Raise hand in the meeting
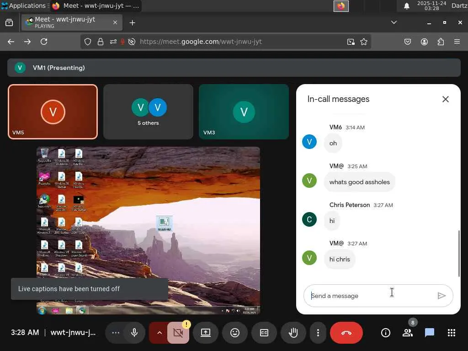The height and width of the screenshot is (351, 468). coord(293,333)
